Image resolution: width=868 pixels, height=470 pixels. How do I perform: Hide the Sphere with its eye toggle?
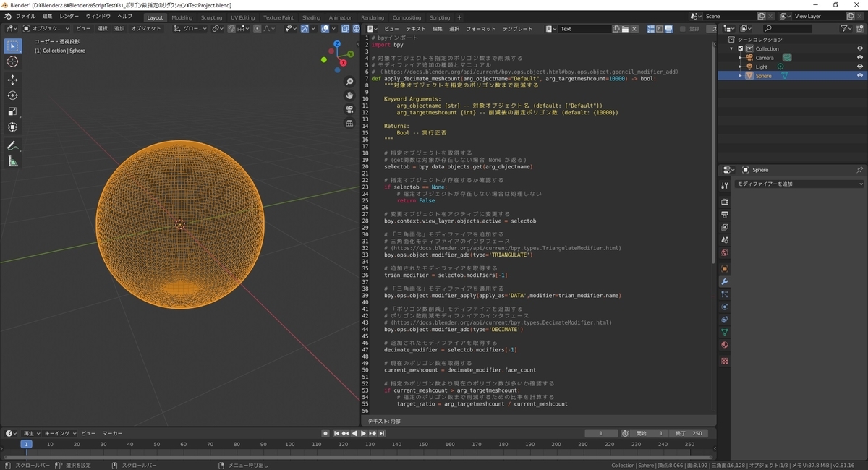point(860,75)
